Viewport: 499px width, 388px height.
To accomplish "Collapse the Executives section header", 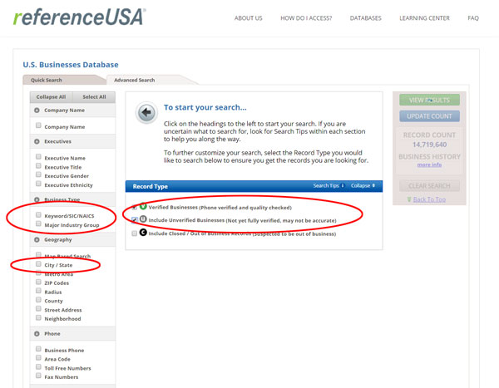I will [72, 141].
